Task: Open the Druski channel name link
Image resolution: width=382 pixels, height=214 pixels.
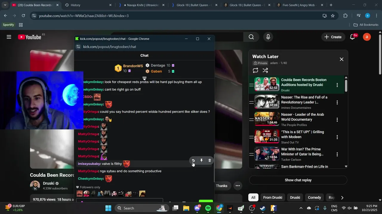Action: [x=49, y=183]
